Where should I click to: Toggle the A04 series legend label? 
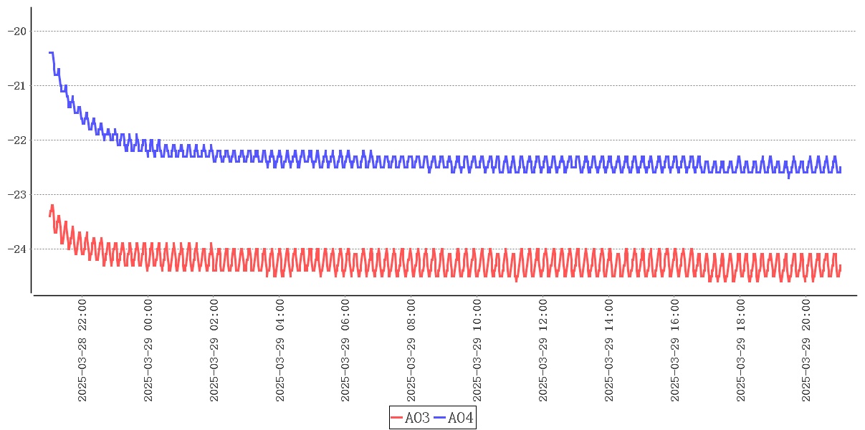coord(460,418)
